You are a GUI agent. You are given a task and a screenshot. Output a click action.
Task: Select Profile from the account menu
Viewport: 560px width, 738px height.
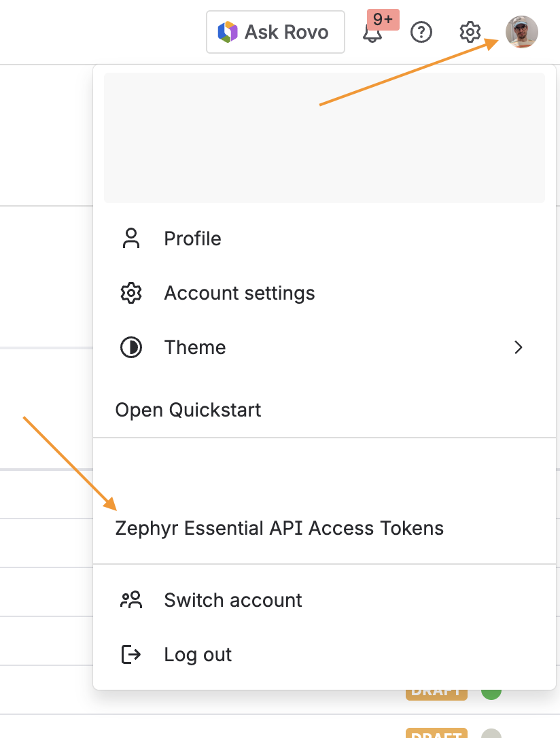tap(192, 239)
